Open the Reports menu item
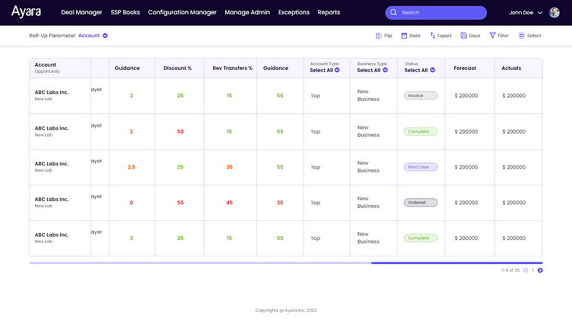Viewport: 572px width, 321px height. click(329, 13)
